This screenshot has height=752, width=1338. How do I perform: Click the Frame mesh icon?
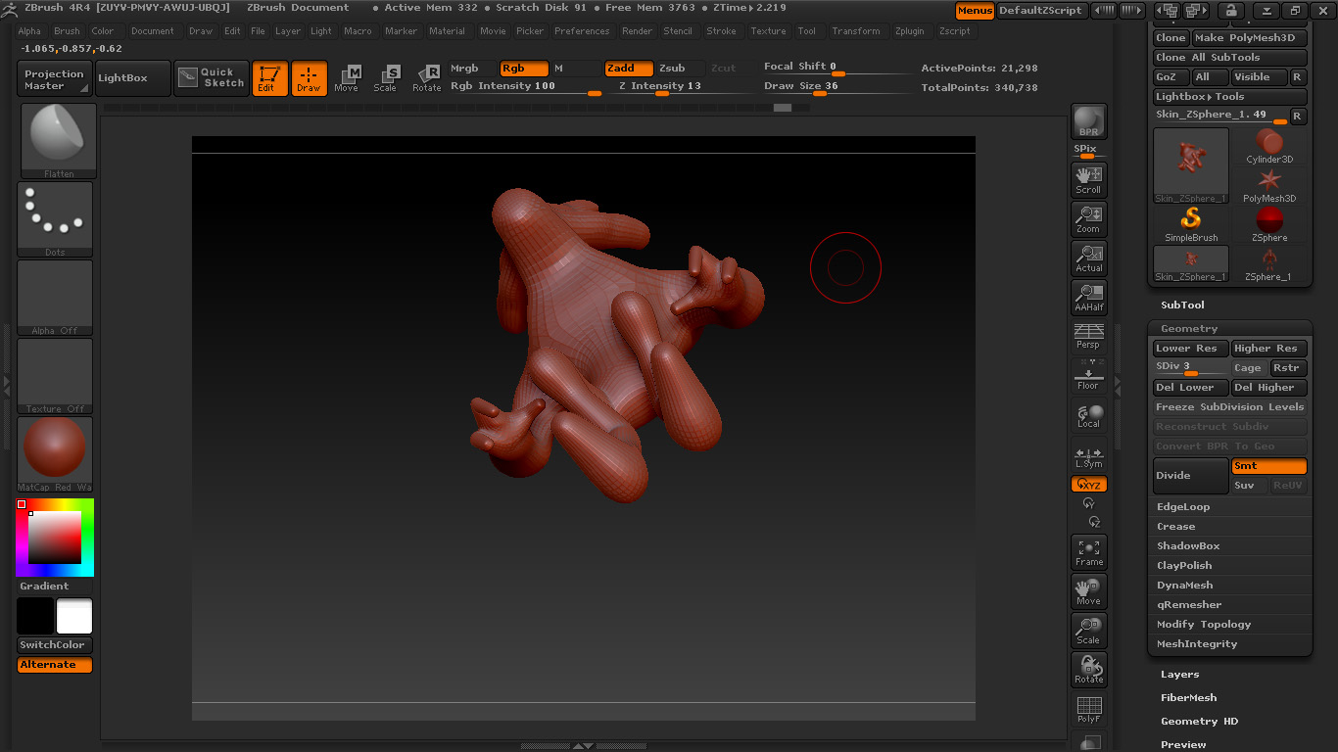coord(1088,552)
